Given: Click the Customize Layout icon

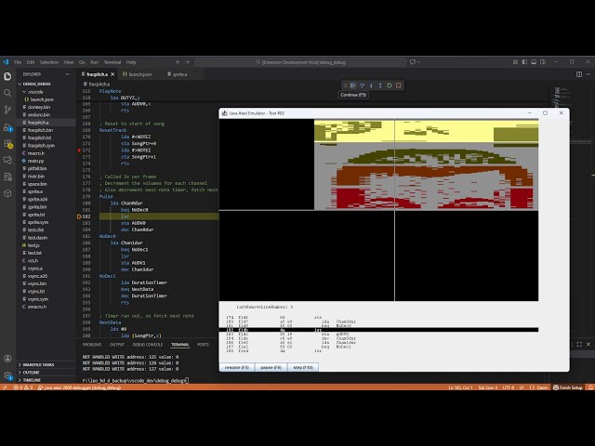Looking at the screenshot, I should click(x=515, y=62).
